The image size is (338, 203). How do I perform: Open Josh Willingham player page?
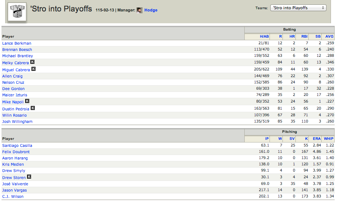coord(17,121)
